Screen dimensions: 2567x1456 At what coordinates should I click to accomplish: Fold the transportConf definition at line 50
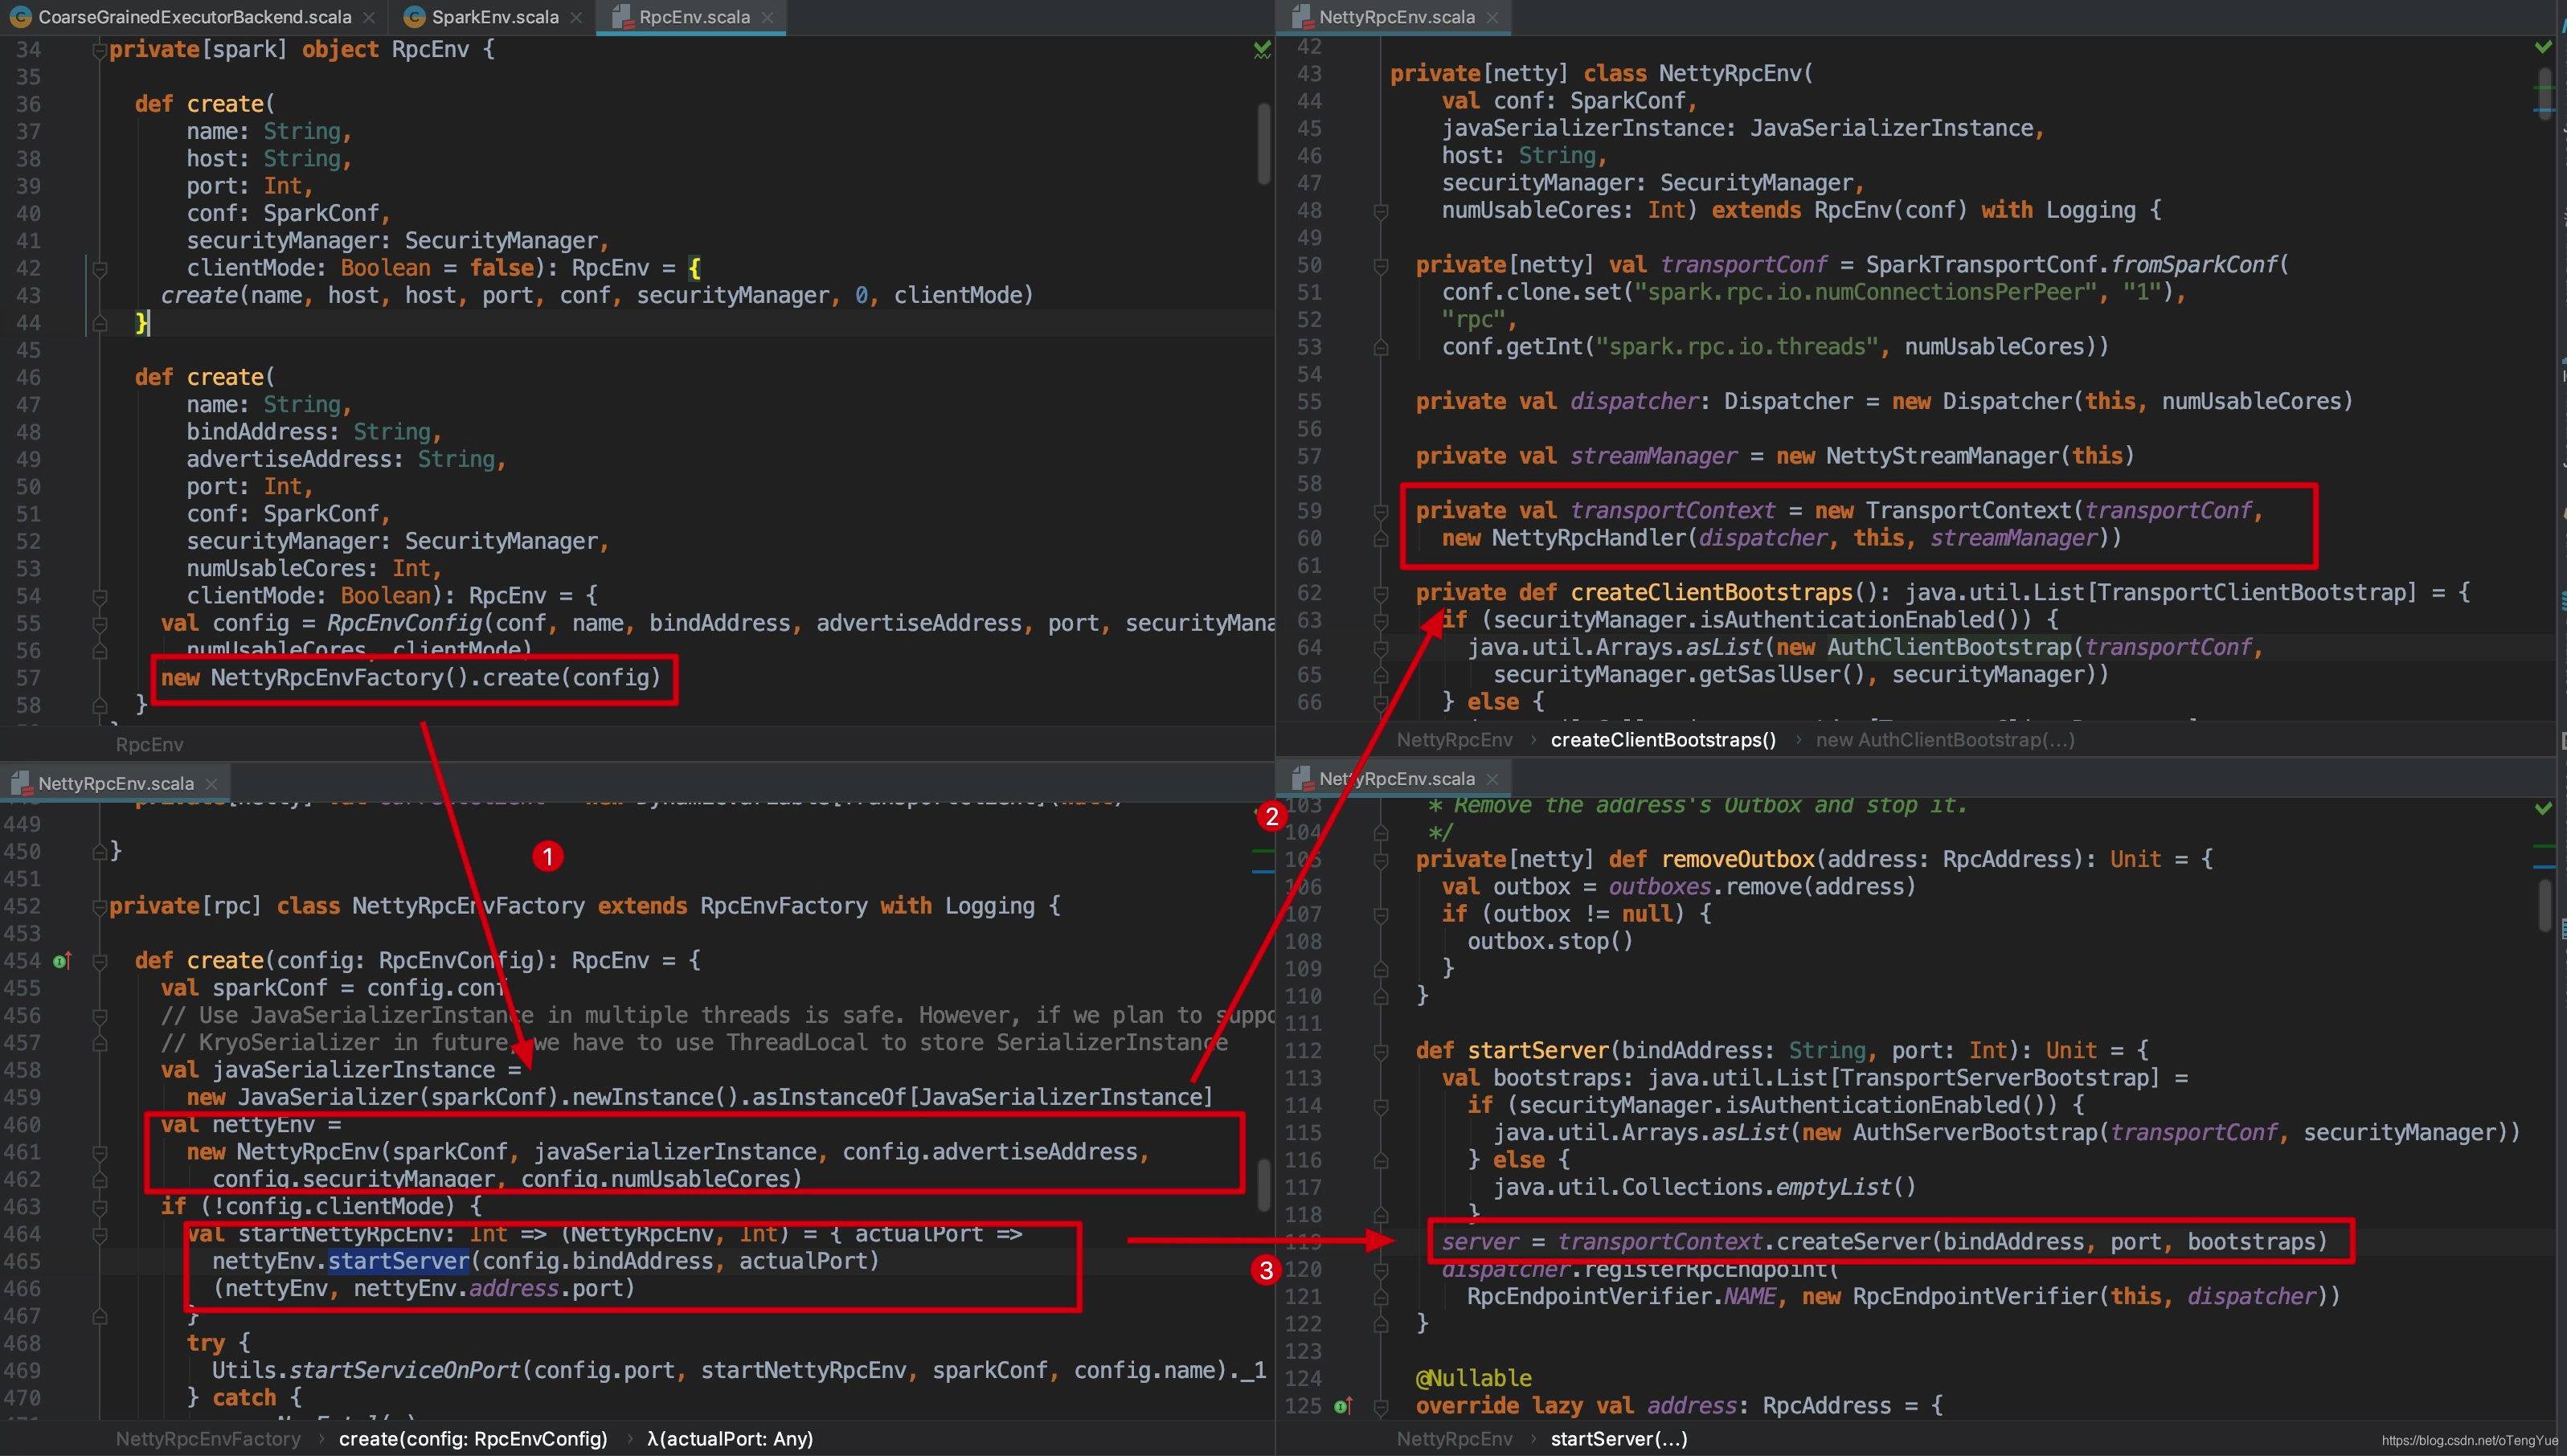click(x=1380, y=265)
